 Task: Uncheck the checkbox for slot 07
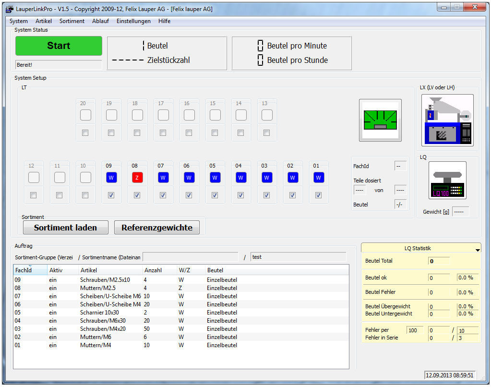(163, 195)
